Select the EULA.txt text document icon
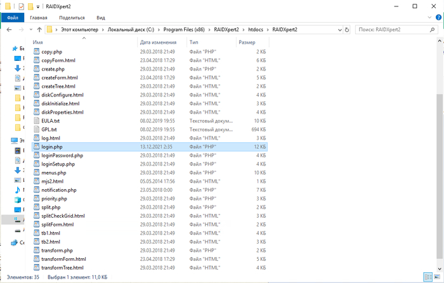This screenshot has width=444, height=283. (36, 121)
